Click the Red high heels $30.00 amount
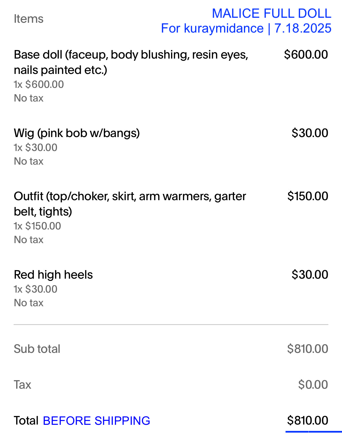 click(x=310, y=275)
